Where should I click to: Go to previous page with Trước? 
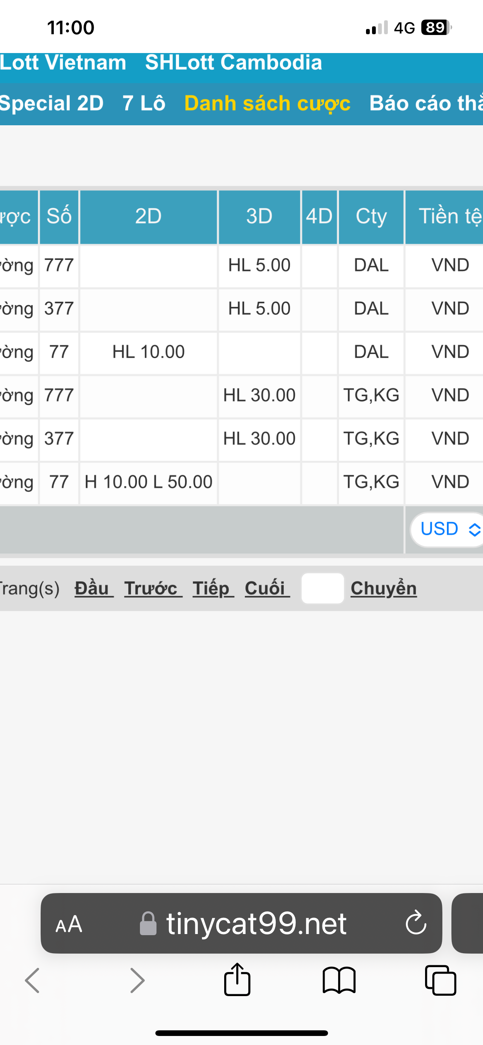153,588
